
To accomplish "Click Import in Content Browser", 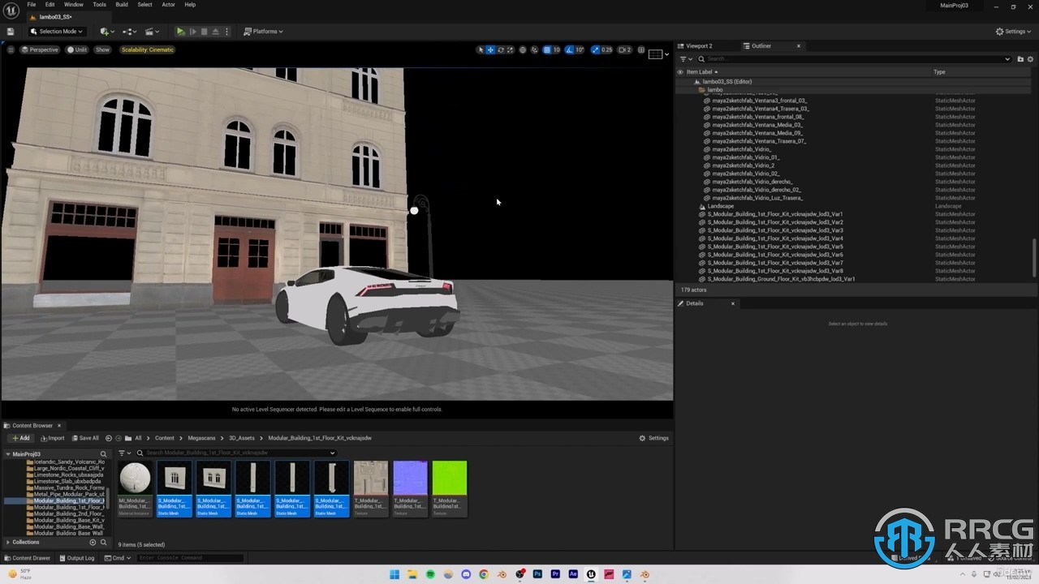I will pos(52,438).
